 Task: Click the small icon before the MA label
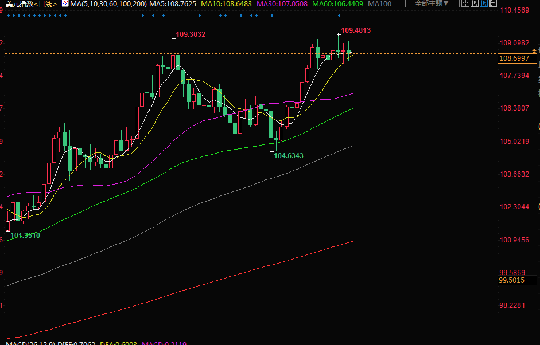click(x=64, y=4)
